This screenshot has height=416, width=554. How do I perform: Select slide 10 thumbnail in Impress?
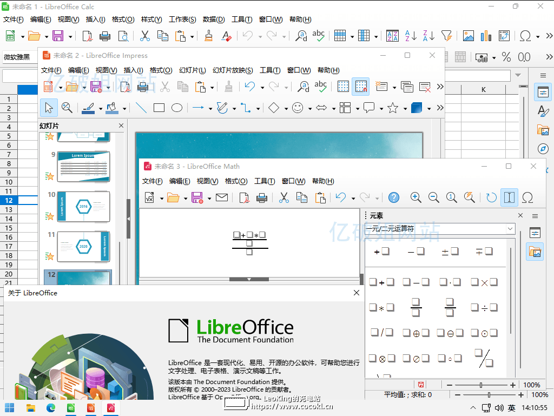click(x=84, y=207)
